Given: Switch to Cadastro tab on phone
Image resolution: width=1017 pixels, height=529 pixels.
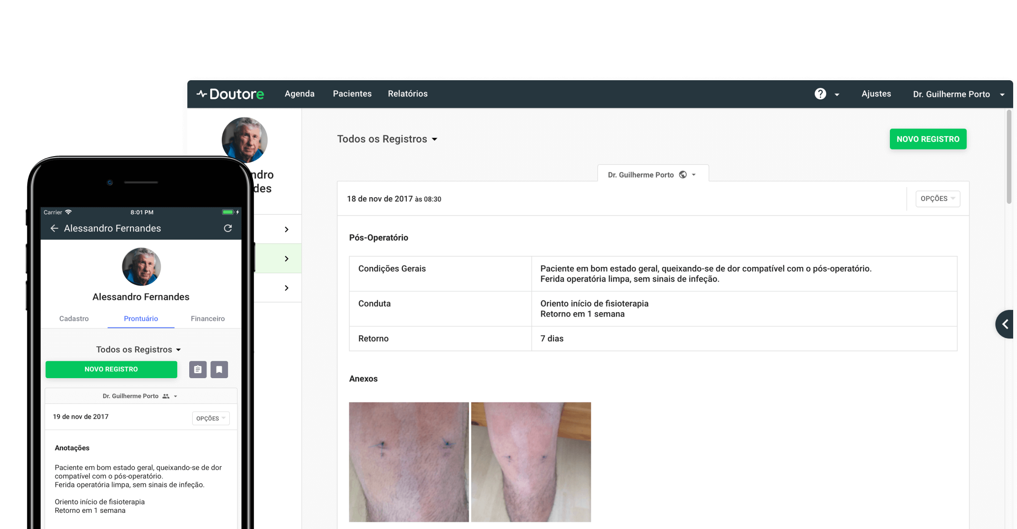Looking at the screenshot, I should coord(74,318).
